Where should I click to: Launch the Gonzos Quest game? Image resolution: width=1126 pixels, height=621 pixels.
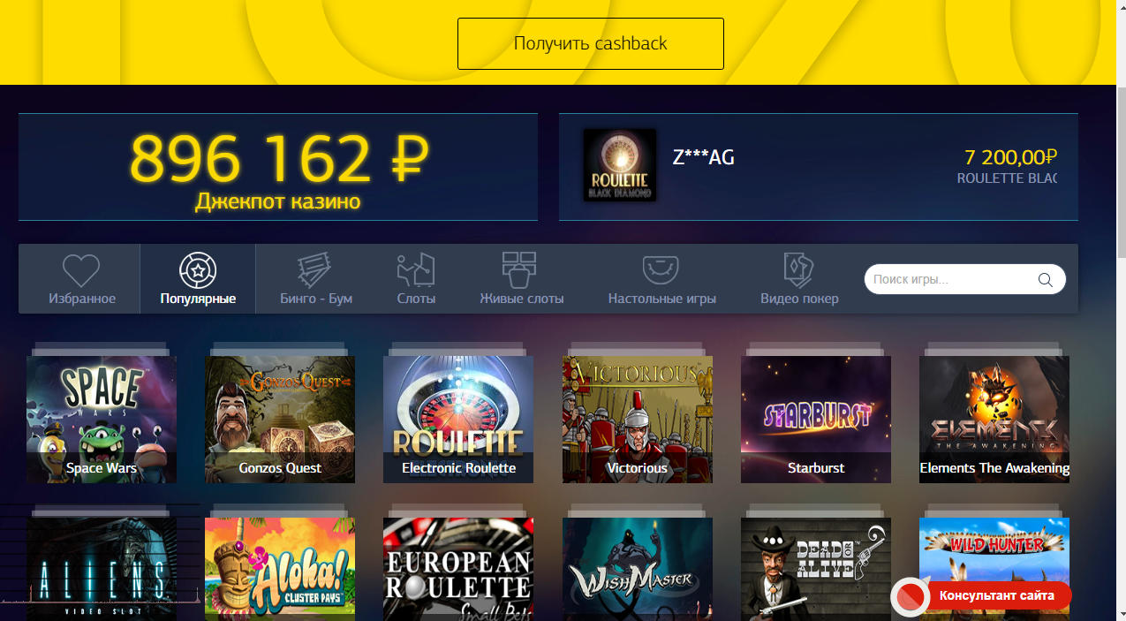click(x=280, y=420)
